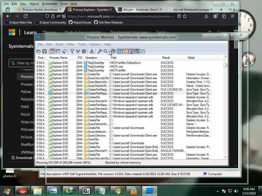Toggle Show Registry Activity icon

[x=119, y=51]
